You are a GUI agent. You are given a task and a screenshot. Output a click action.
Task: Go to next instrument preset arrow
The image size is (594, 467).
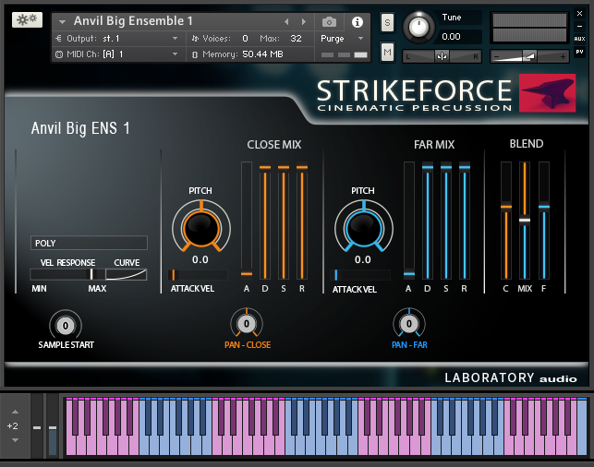303,21
